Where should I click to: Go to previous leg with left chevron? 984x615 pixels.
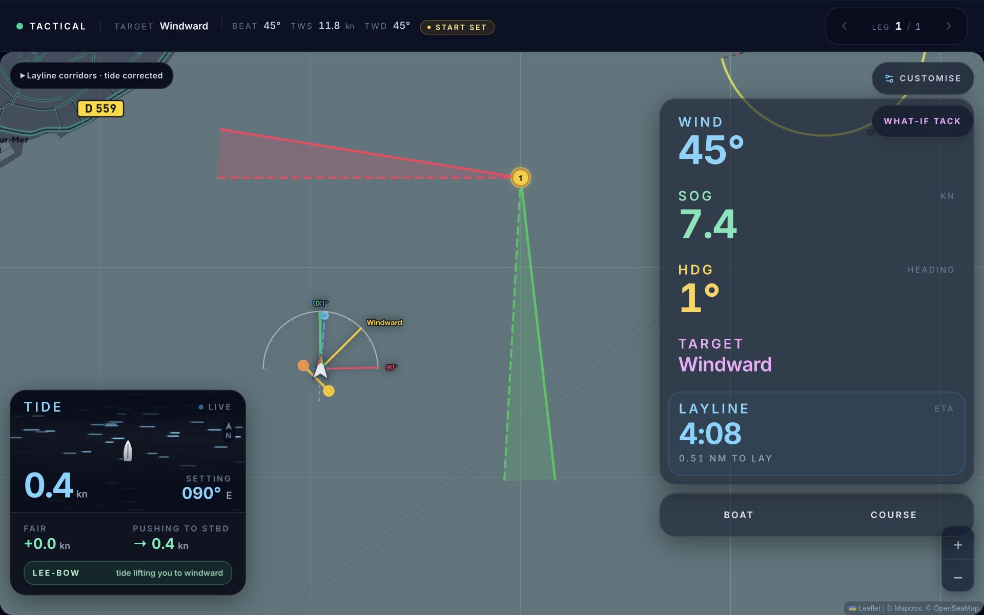(844, 26)
